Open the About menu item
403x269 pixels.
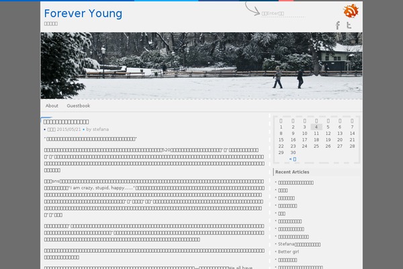point(52,106)
